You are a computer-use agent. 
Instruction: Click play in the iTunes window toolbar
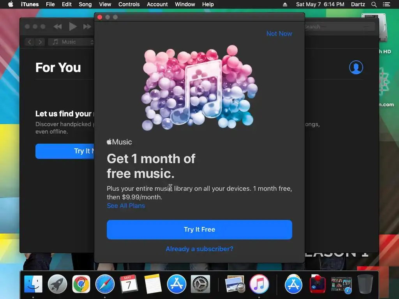coord(72,26)
